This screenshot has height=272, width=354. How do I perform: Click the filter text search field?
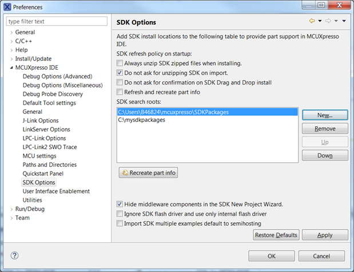[57, 22]
